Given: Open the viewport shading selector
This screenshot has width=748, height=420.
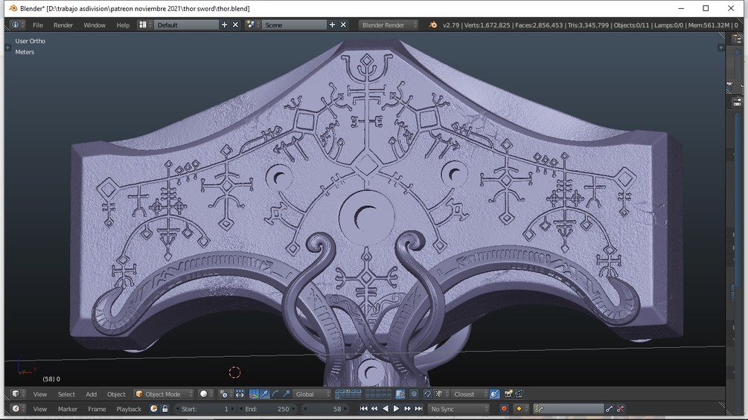Looking at the screenshot, I should pyautogui.click(x=206, y=394).
